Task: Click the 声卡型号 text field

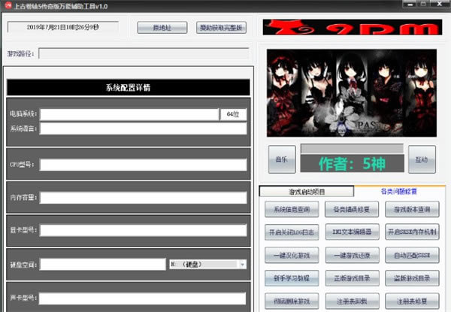Action: 142,298
